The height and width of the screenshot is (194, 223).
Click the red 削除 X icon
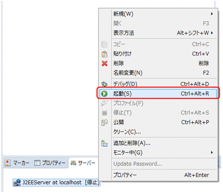104,64
